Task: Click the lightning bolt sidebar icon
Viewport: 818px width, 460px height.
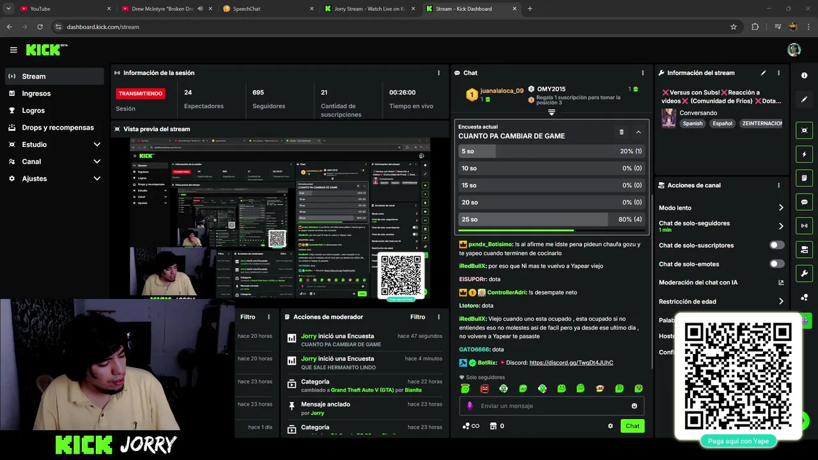Action: [805, 154]
